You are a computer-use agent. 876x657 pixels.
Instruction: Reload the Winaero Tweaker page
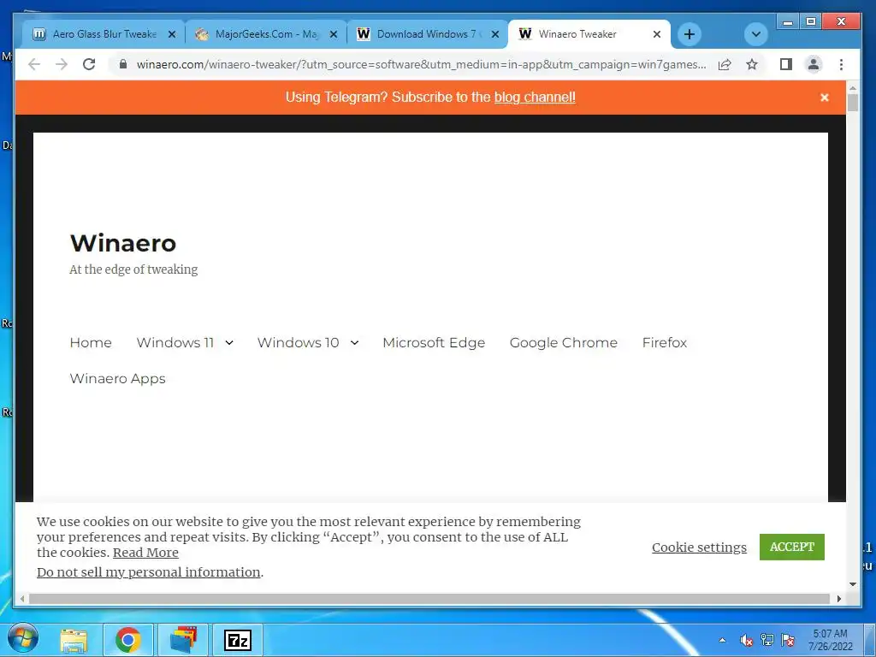pos(89,64)
